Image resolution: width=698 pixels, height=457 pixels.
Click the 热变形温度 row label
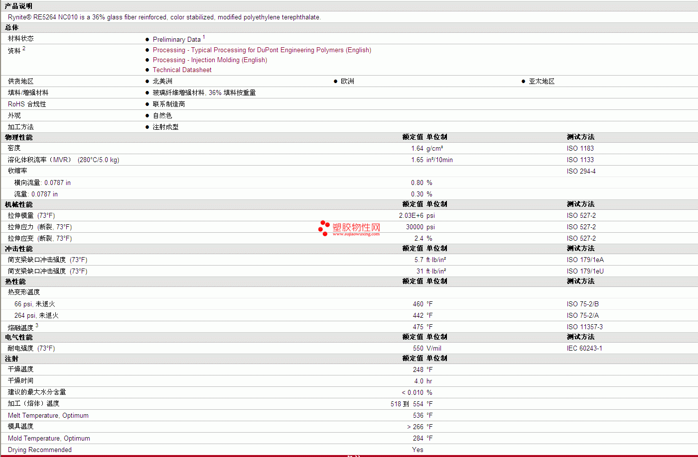pos(24,292)
